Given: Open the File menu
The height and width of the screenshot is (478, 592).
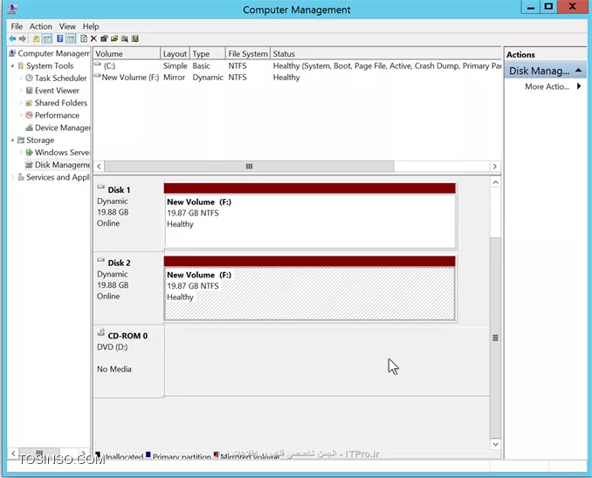Looking at the screenshot, I should (x=17, y=26).
